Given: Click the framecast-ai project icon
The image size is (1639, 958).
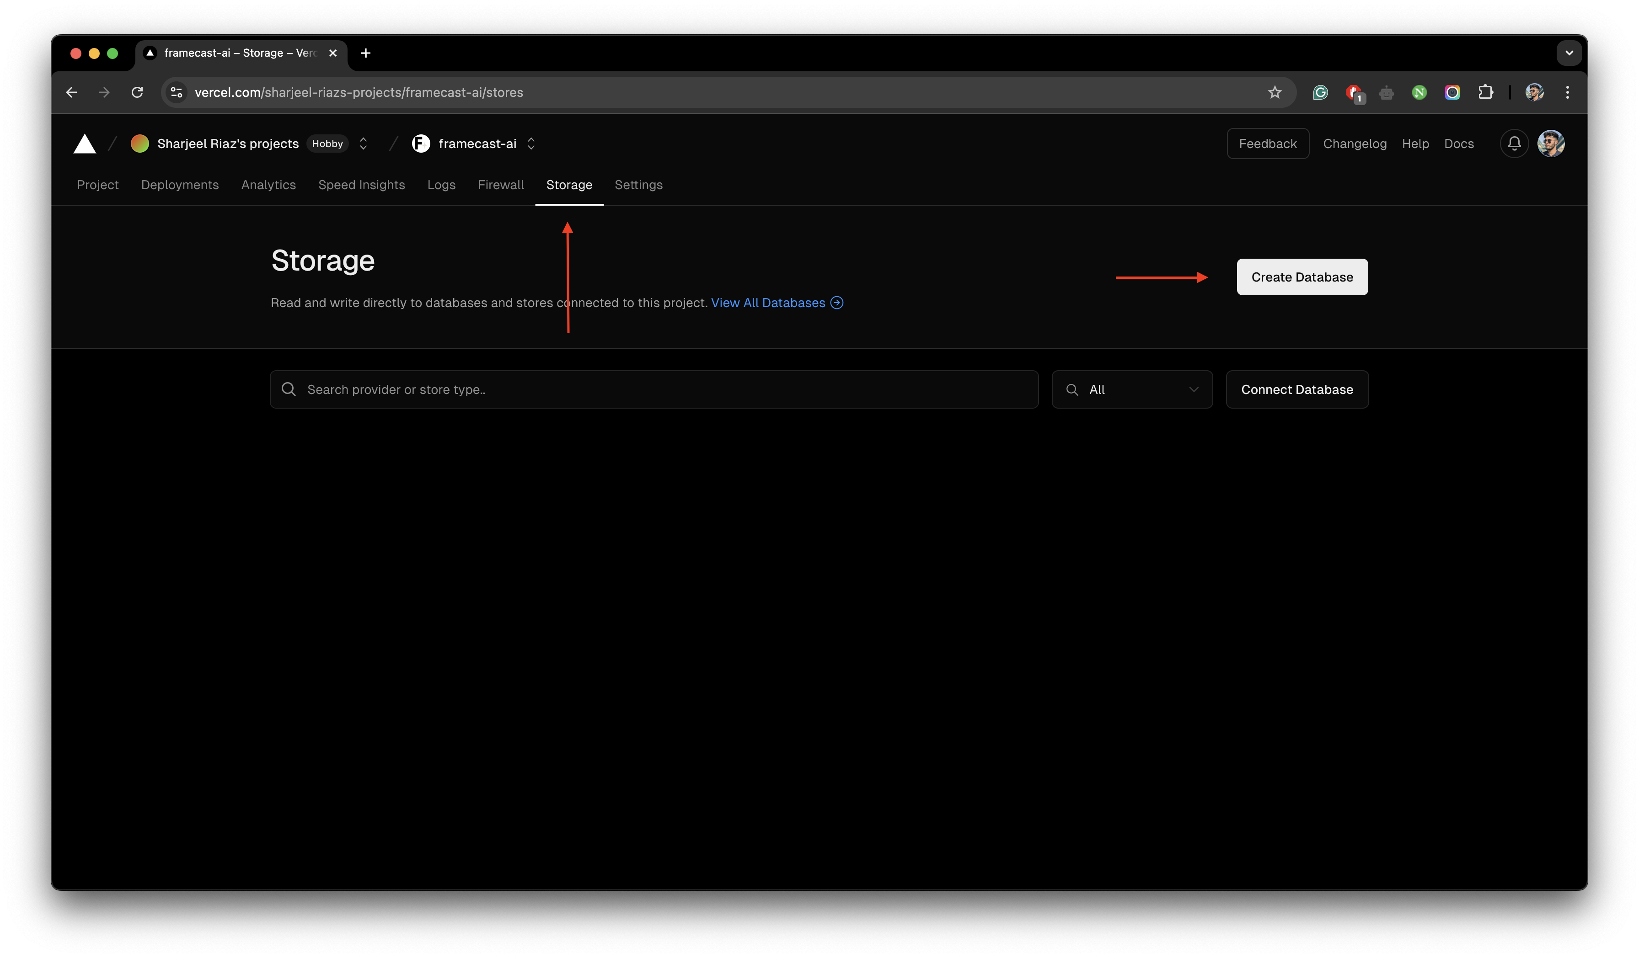Looking at the screenshot, I should (x=421, y=144).
